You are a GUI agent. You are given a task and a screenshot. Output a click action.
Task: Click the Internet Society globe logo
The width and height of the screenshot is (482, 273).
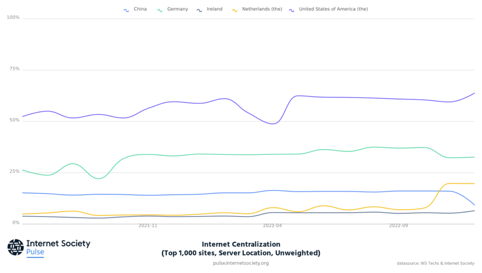pyautogui.click(x=16, y=247)
